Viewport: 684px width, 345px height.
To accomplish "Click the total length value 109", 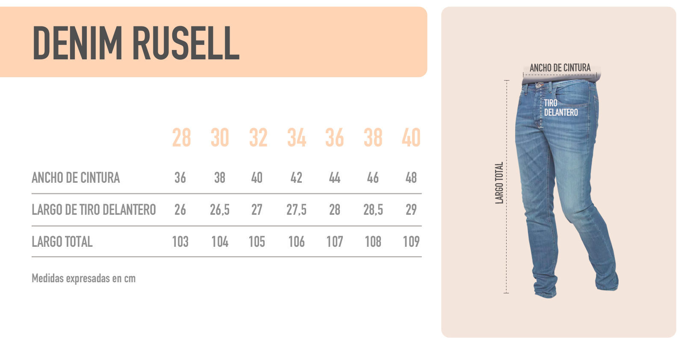I will point(411,242).
